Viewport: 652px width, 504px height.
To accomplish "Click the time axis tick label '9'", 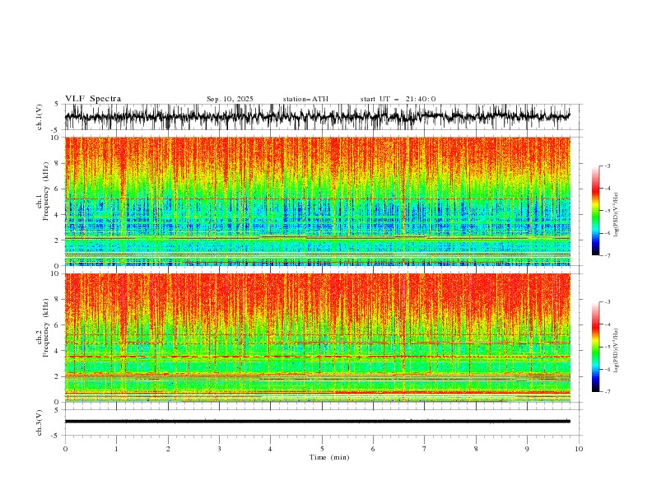I will [x=527, y=449].
